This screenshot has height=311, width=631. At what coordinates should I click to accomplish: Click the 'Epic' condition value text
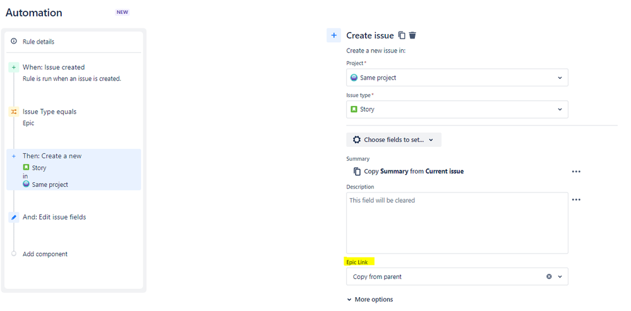pyautogui.click(x=28, y=123)
